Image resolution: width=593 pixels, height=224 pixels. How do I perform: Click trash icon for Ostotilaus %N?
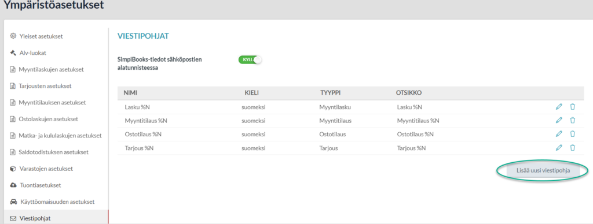coord(573,134)
